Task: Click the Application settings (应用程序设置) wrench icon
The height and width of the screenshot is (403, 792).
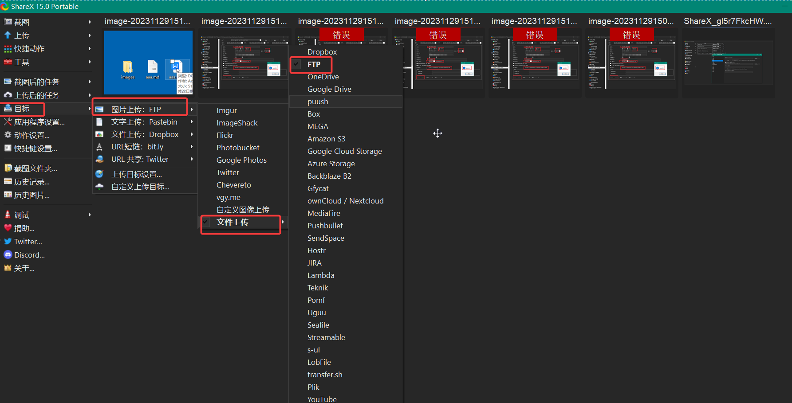Action: tap(8, 121)
